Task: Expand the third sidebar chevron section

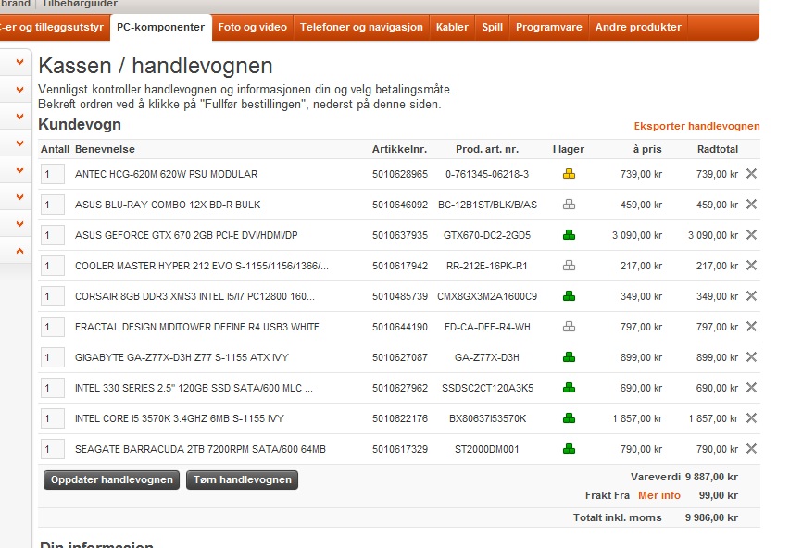Action: click(x=19, y=117)
